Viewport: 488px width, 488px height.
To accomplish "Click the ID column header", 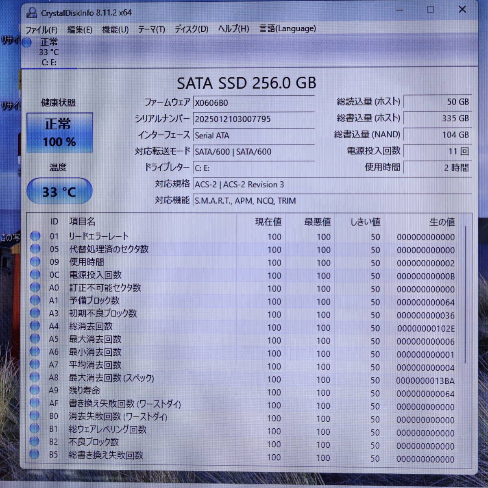I will click(54, 222).
